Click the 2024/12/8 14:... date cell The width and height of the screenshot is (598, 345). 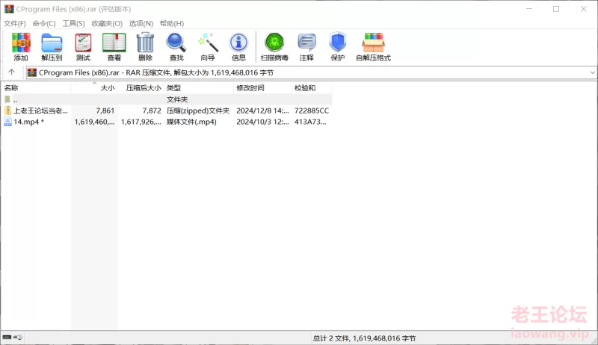(x=263, y=111)
